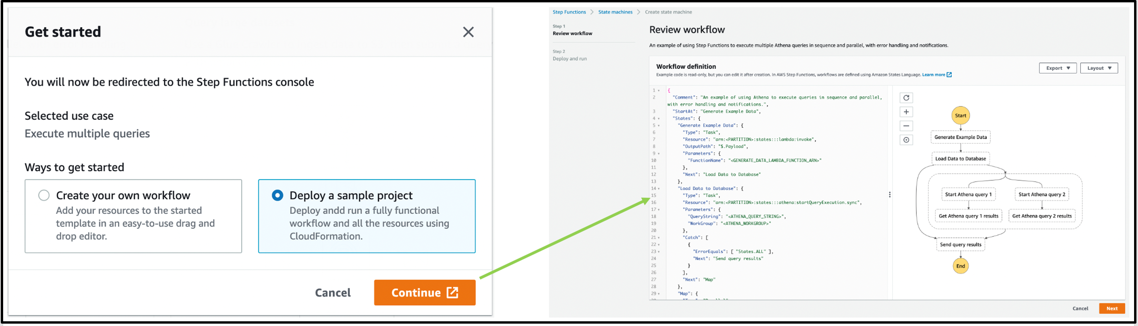Viewport: 1138px width, 326px height.
Task: Click the "WorkGroup" code line
Action: [x=729, y=223]
